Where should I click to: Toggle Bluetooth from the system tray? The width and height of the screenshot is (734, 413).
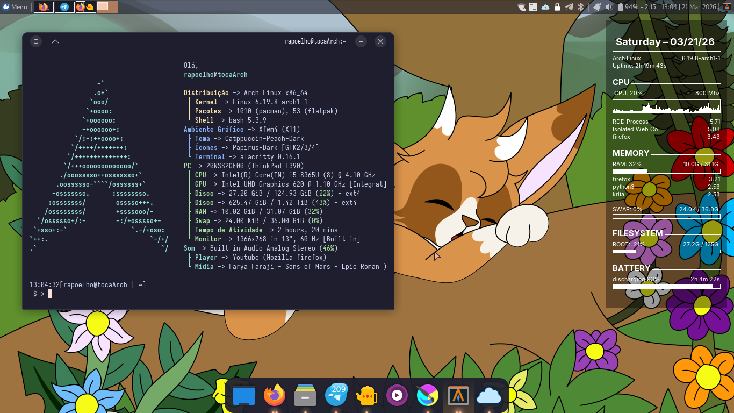click(x=580, y=7)
